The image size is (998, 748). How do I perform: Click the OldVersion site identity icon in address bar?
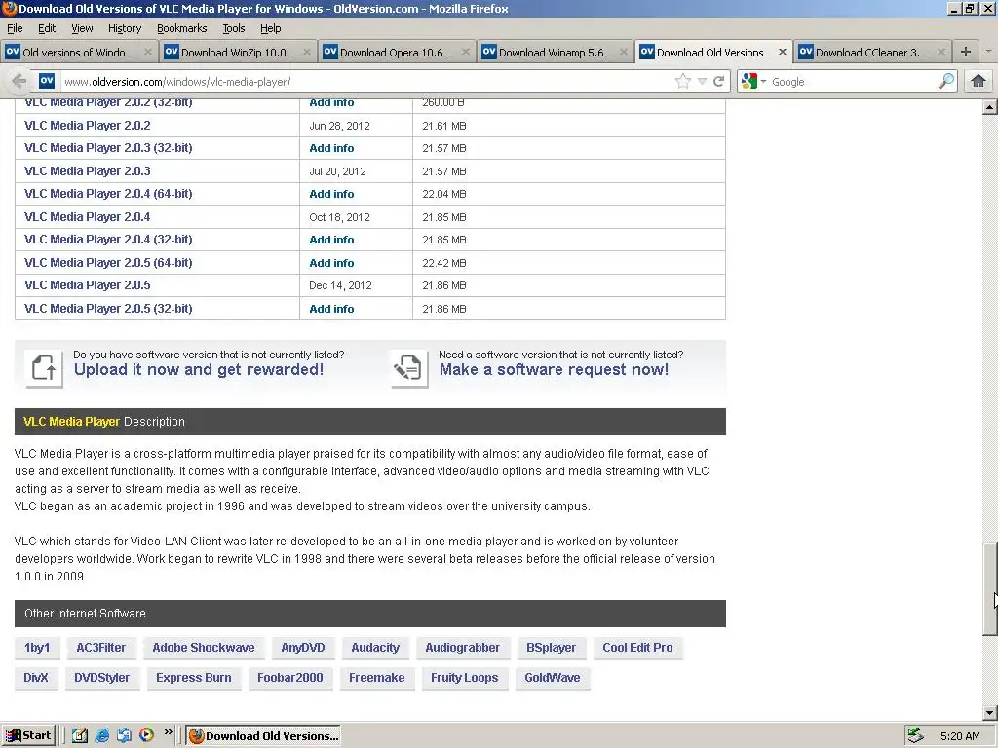point(47,81)
